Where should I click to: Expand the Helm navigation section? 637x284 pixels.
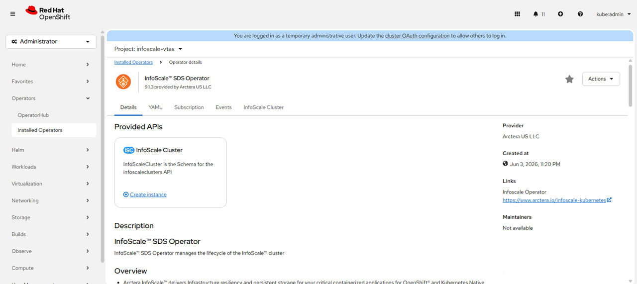51,150
